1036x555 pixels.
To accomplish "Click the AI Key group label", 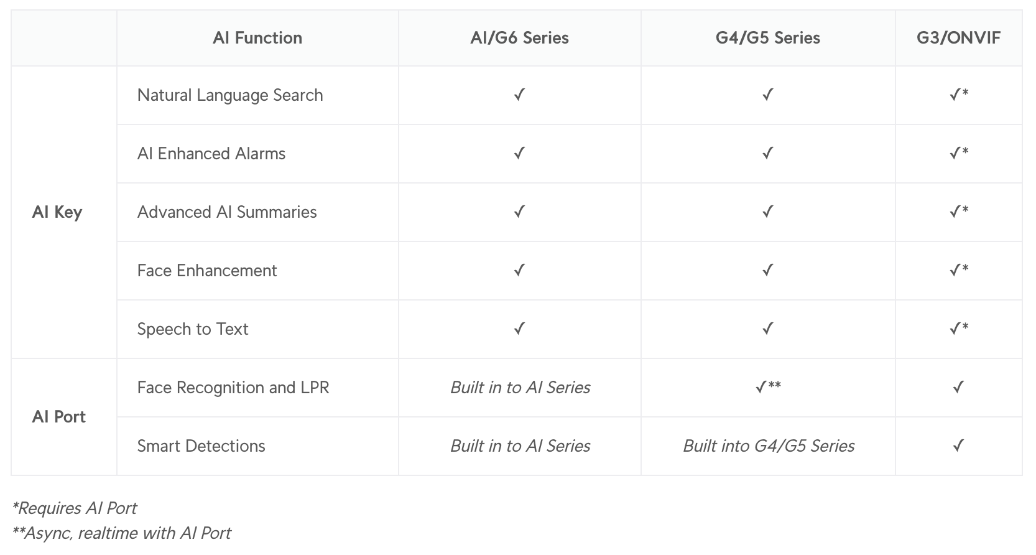I will (x=57, y=212).
